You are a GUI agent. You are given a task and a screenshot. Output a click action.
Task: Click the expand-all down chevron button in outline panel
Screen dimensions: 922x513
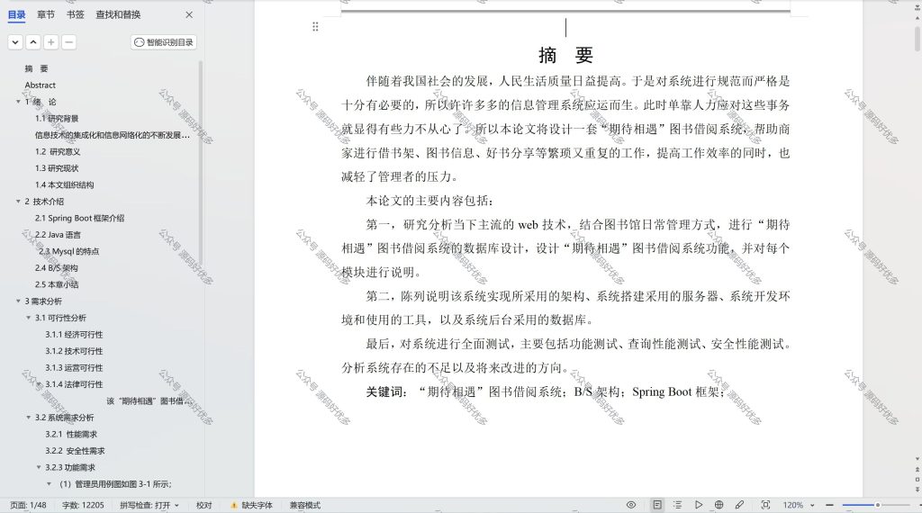click(x=15, y=42)
